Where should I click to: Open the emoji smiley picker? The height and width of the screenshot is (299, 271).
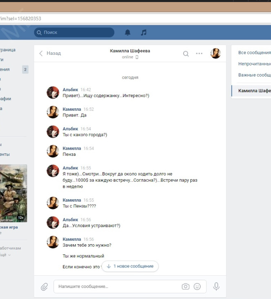click(x=197, y=287)
